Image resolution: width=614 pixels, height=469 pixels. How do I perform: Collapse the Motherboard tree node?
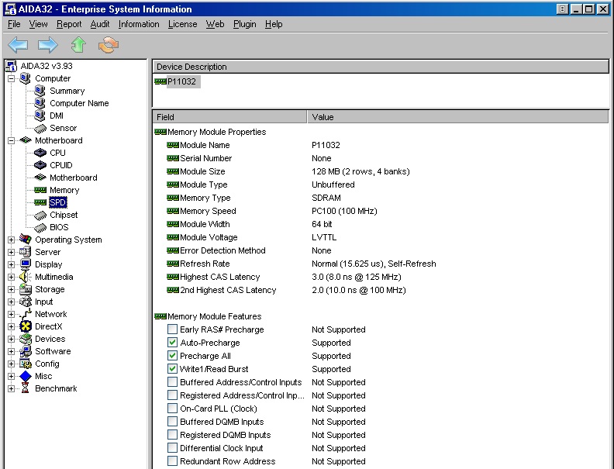[x=12, y=140]
